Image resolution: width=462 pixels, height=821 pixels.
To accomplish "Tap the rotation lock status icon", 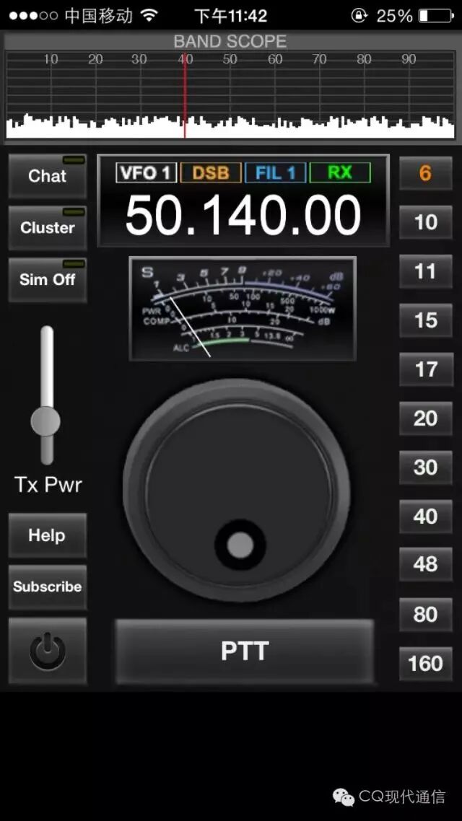I will [359, 16].
